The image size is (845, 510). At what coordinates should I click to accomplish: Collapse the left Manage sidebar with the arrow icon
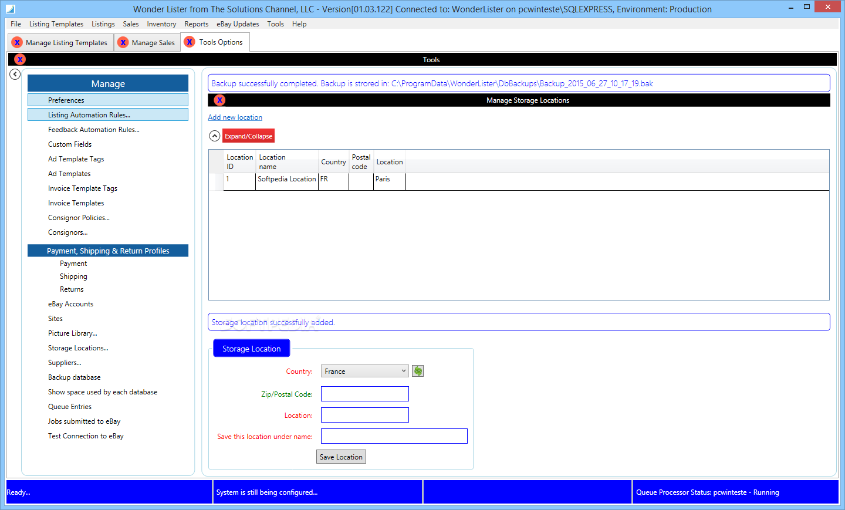point(15,74)
